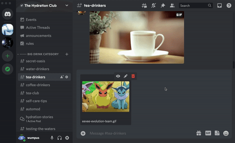Edit tea-drinkers channel settings gear
The height and width of the screenshot is (143, 235).
(67, 77)
